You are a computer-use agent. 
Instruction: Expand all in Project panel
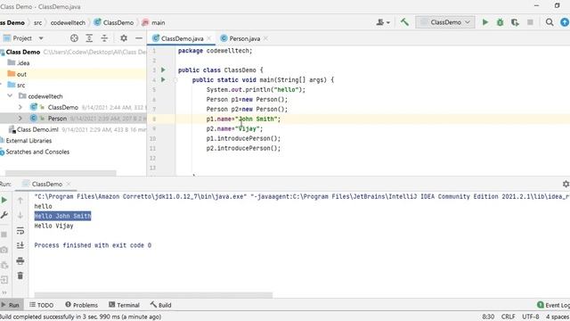(x=89, y=38)
